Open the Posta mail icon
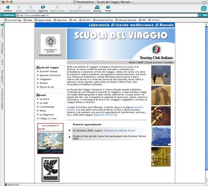Viewport: 208px width, 186px height. click(108, 7)
